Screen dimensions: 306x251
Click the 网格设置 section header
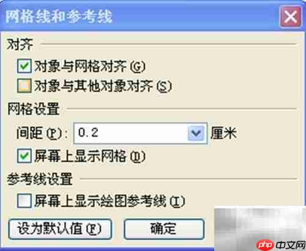33,109
